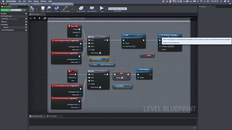The height and width of the screenshot is (130, 232).
Task: Open the Edit menu
Action: click(24, 1)
